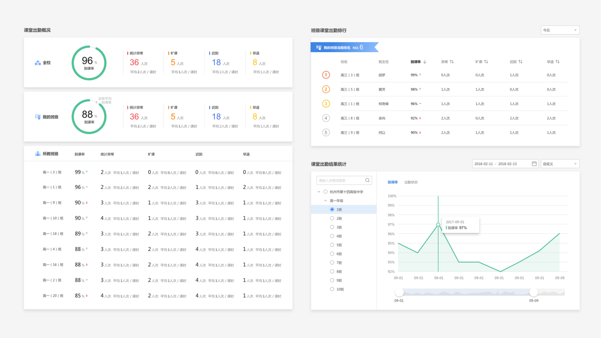This screenshot has width=601, height=338.
Task: Click 高一(16)班 88% rate value
Action: (x=80, y=265)
